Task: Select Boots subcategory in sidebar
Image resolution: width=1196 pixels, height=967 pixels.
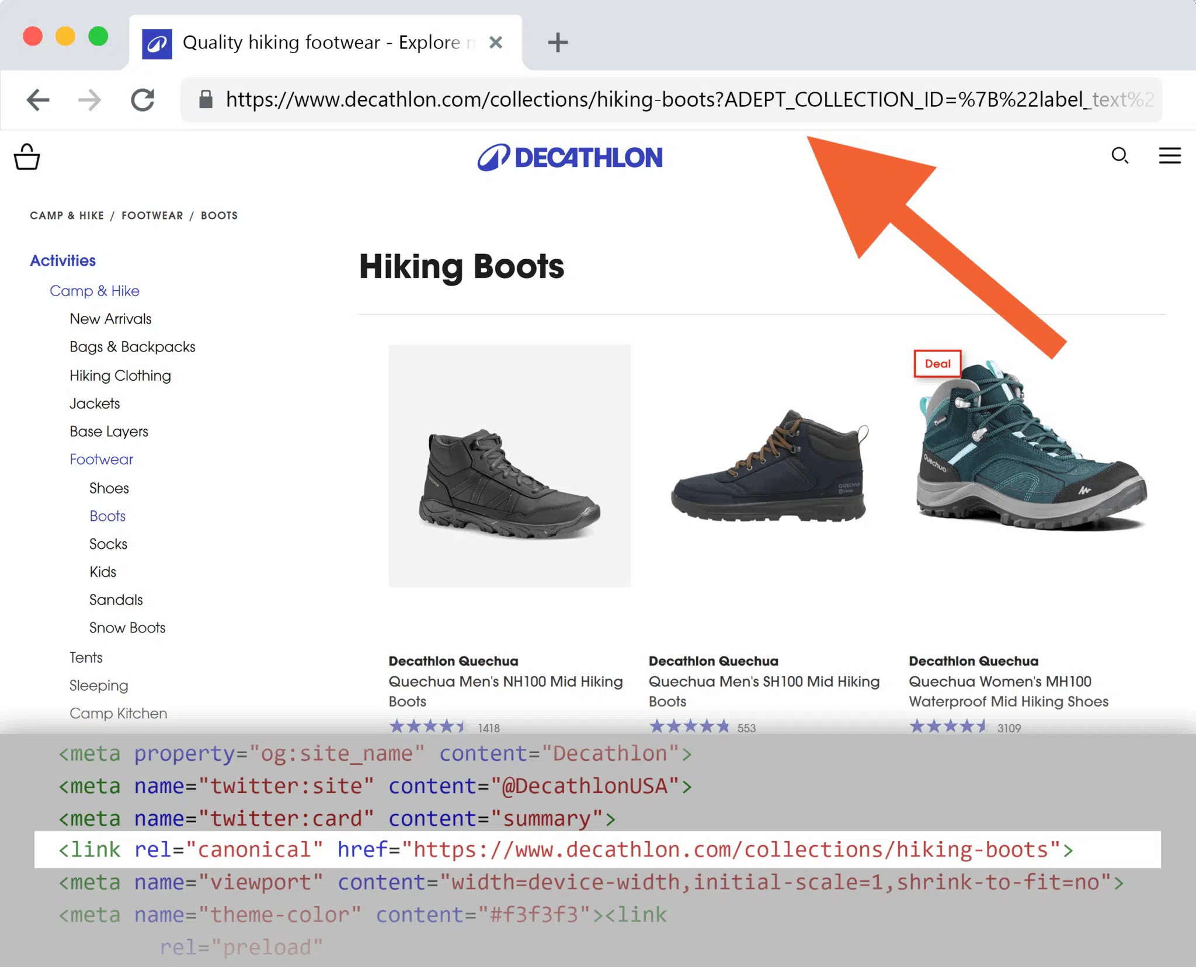Action: coord(107,516)
